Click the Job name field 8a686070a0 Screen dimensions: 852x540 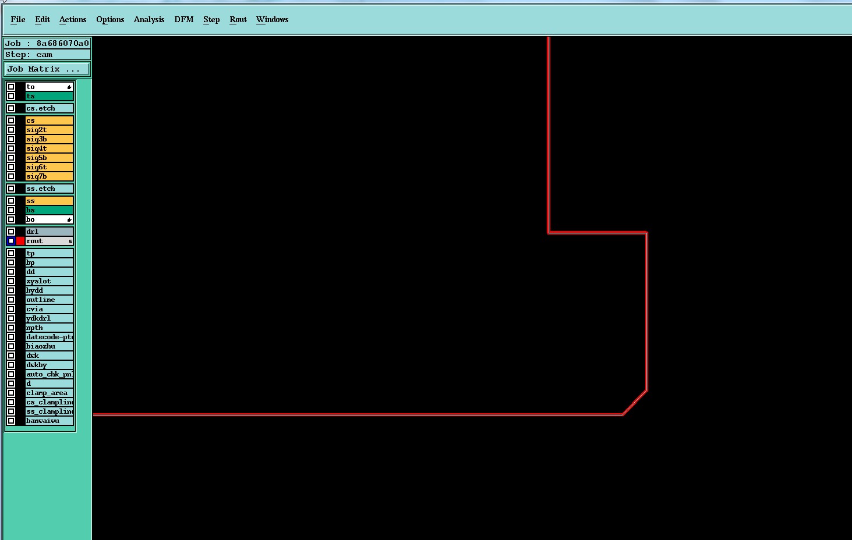coord(47,43)
